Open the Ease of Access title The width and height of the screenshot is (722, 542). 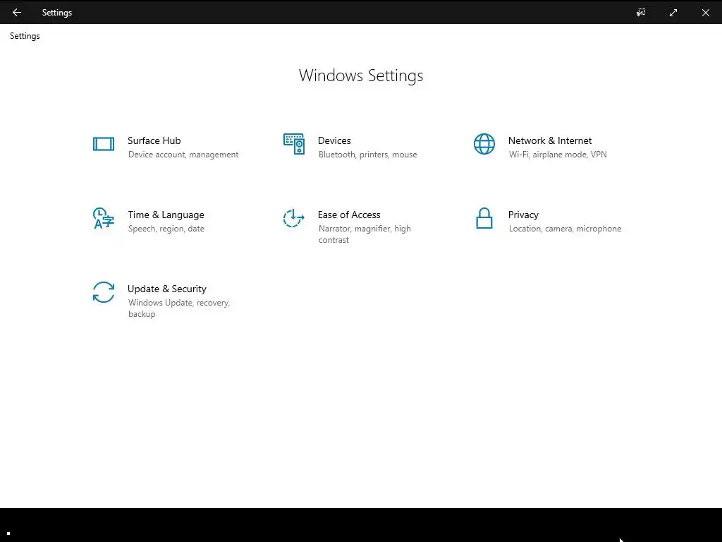click(x=349, y=215)
